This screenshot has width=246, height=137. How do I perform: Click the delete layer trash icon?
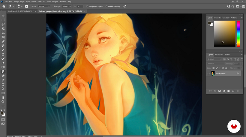pos(238,91)
